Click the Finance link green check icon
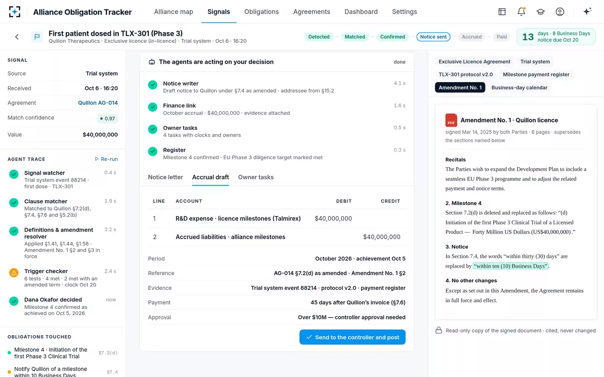 tap(153, 107)
